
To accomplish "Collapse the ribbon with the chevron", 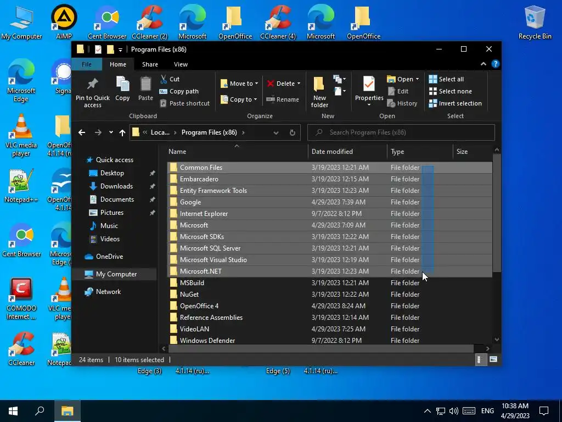I will [x=483, y=64].
